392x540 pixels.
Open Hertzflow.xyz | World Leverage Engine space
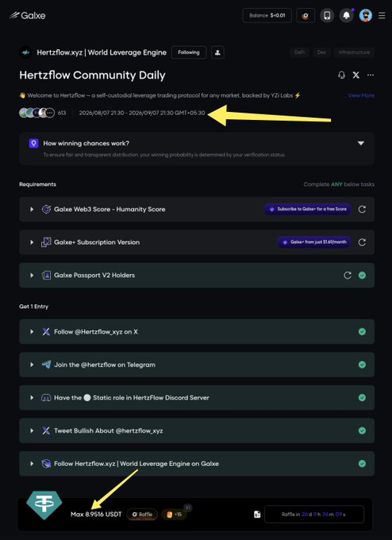(x=102, y=52)
